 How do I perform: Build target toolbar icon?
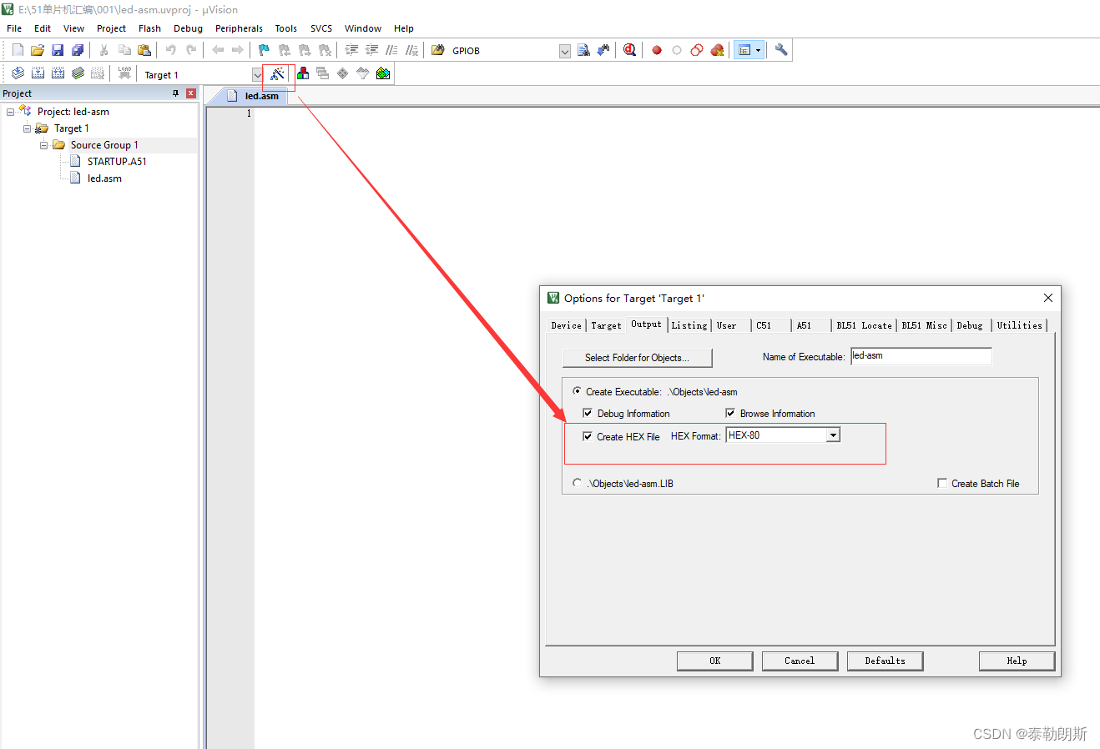38,73
